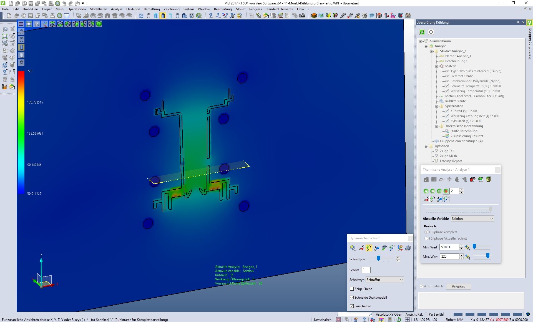Toggle the Zeige Ebene checkbox
This screenshot has height=322, width=533.
tap(352, 289)
